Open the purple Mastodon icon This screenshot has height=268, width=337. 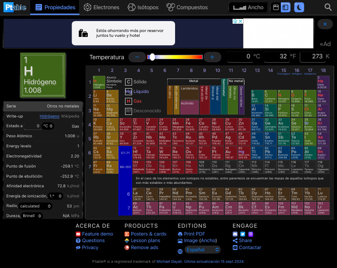[x=251, y=234]
